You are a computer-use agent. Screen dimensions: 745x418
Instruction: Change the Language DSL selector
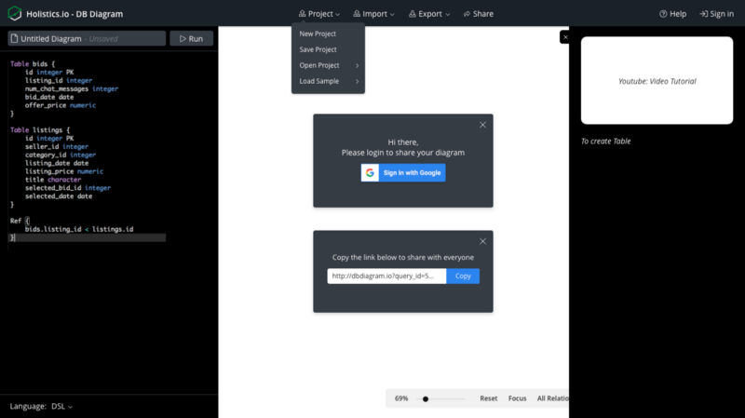(62, 406)
